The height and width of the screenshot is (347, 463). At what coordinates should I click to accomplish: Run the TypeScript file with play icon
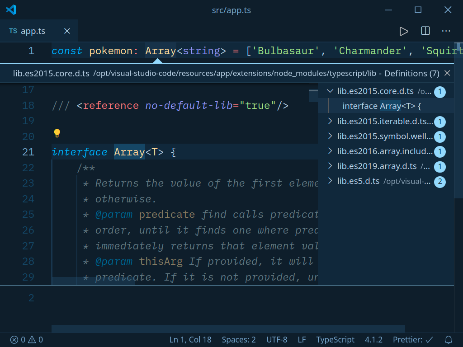(404, 31)
